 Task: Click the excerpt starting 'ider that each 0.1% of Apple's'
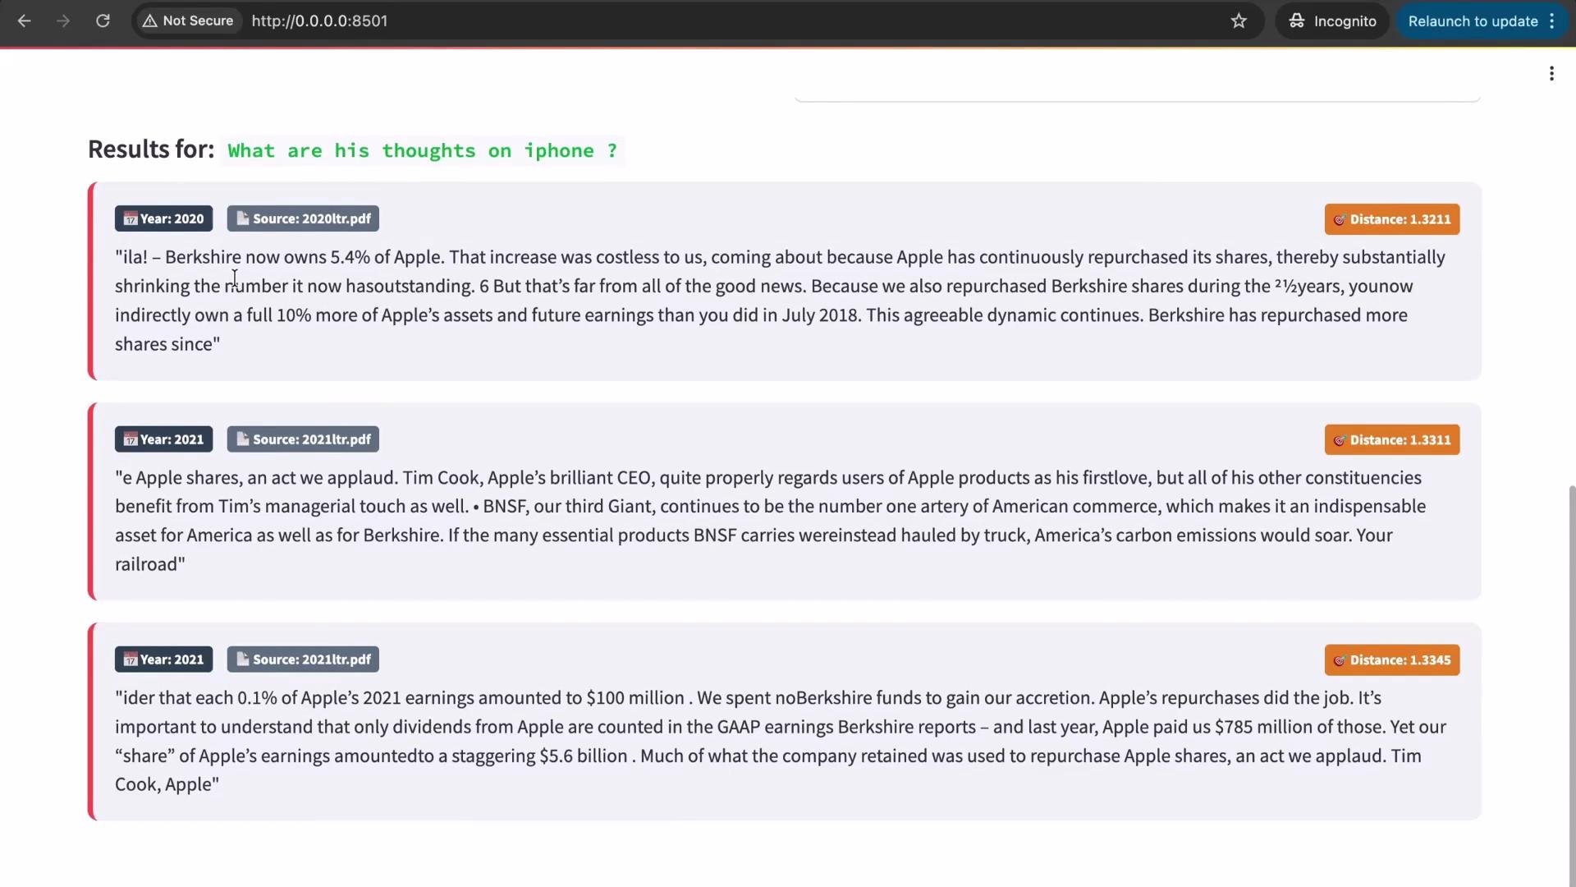click(x=780, y=741)
